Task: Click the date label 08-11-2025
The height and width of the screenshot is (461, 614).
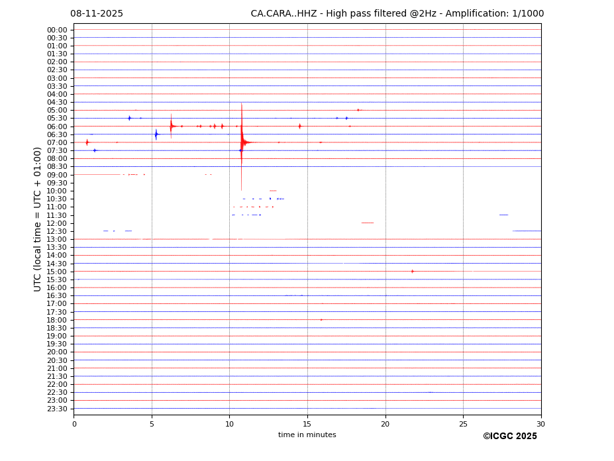Action: 97,13
